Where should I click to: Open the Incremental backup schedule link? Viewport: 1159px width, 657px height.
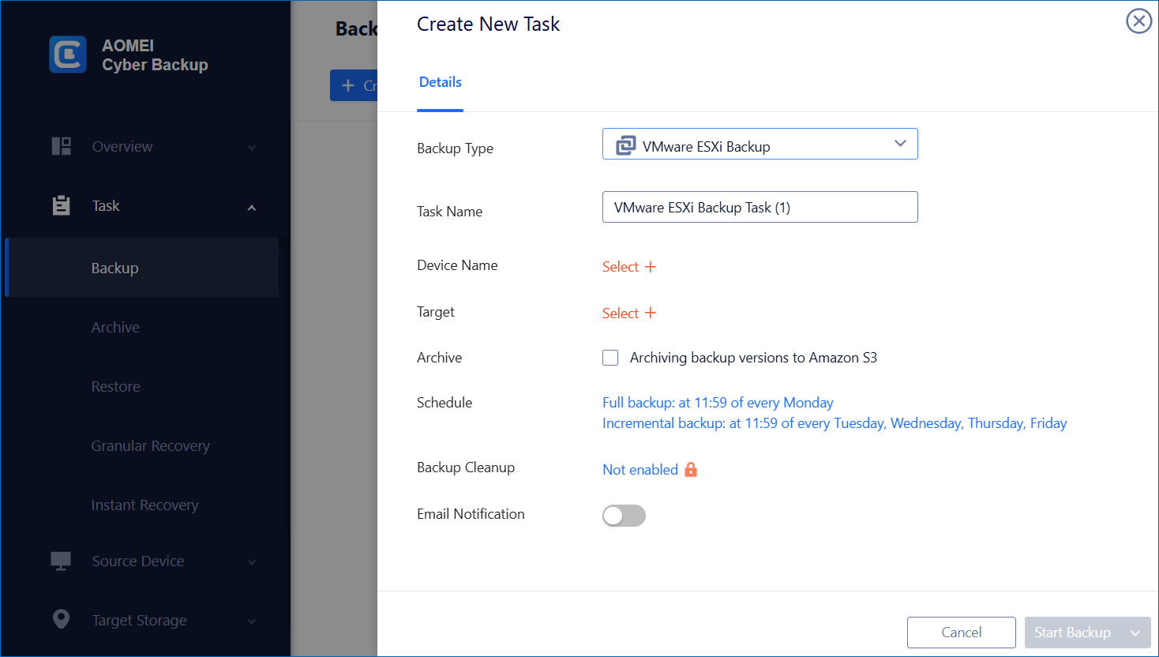point(835,423)
